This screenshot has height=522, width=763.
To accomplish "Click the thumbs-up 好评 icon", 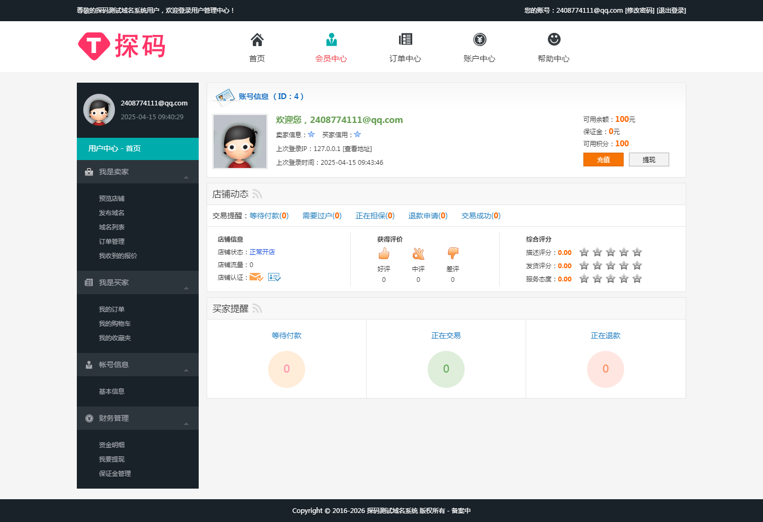I will (384, 253).
